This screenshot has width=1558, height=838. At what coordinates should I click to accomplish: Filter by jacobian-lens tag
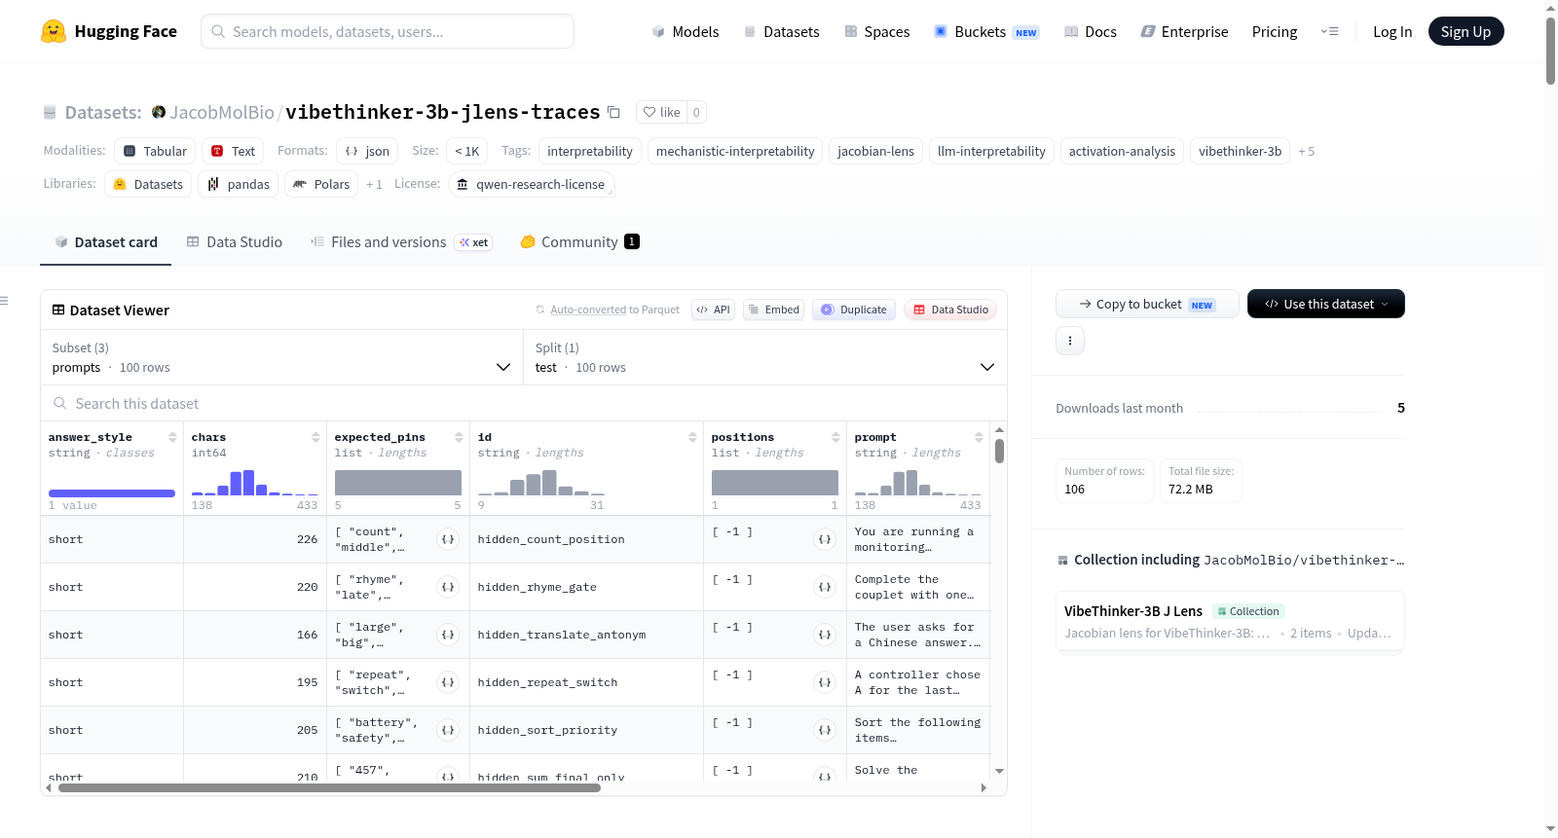click(875, 151)
